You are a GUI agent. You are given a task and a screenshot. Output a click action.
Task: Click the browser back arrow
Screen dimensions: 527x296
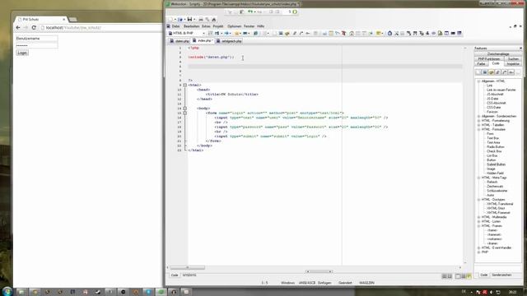tap(18, 27)
